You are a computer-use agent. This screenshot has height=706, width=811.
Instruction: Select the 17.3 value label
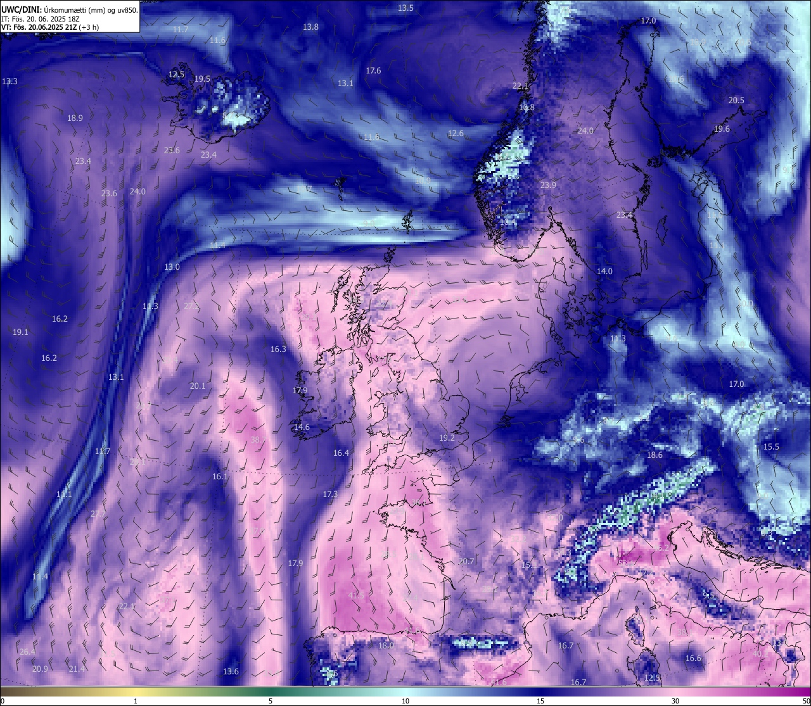coord(329,495)
